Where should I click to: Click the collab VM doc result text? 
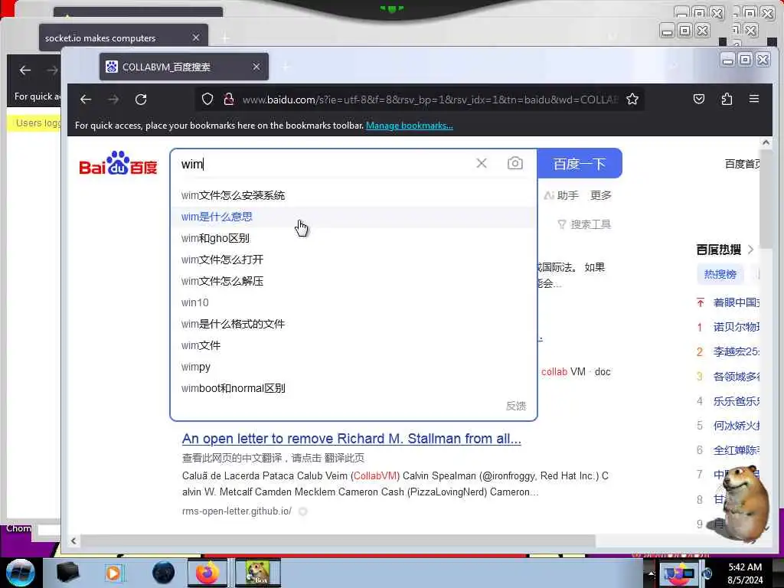tap(576, 371)
